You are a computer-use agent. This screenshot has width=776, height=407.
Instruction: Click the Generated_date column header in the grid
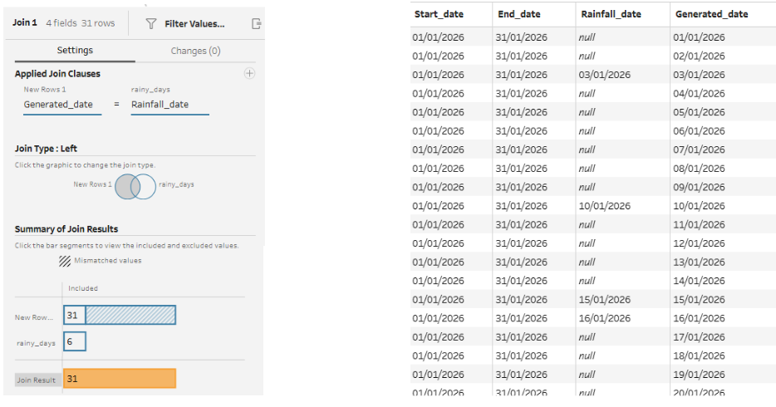pos(711,14)
